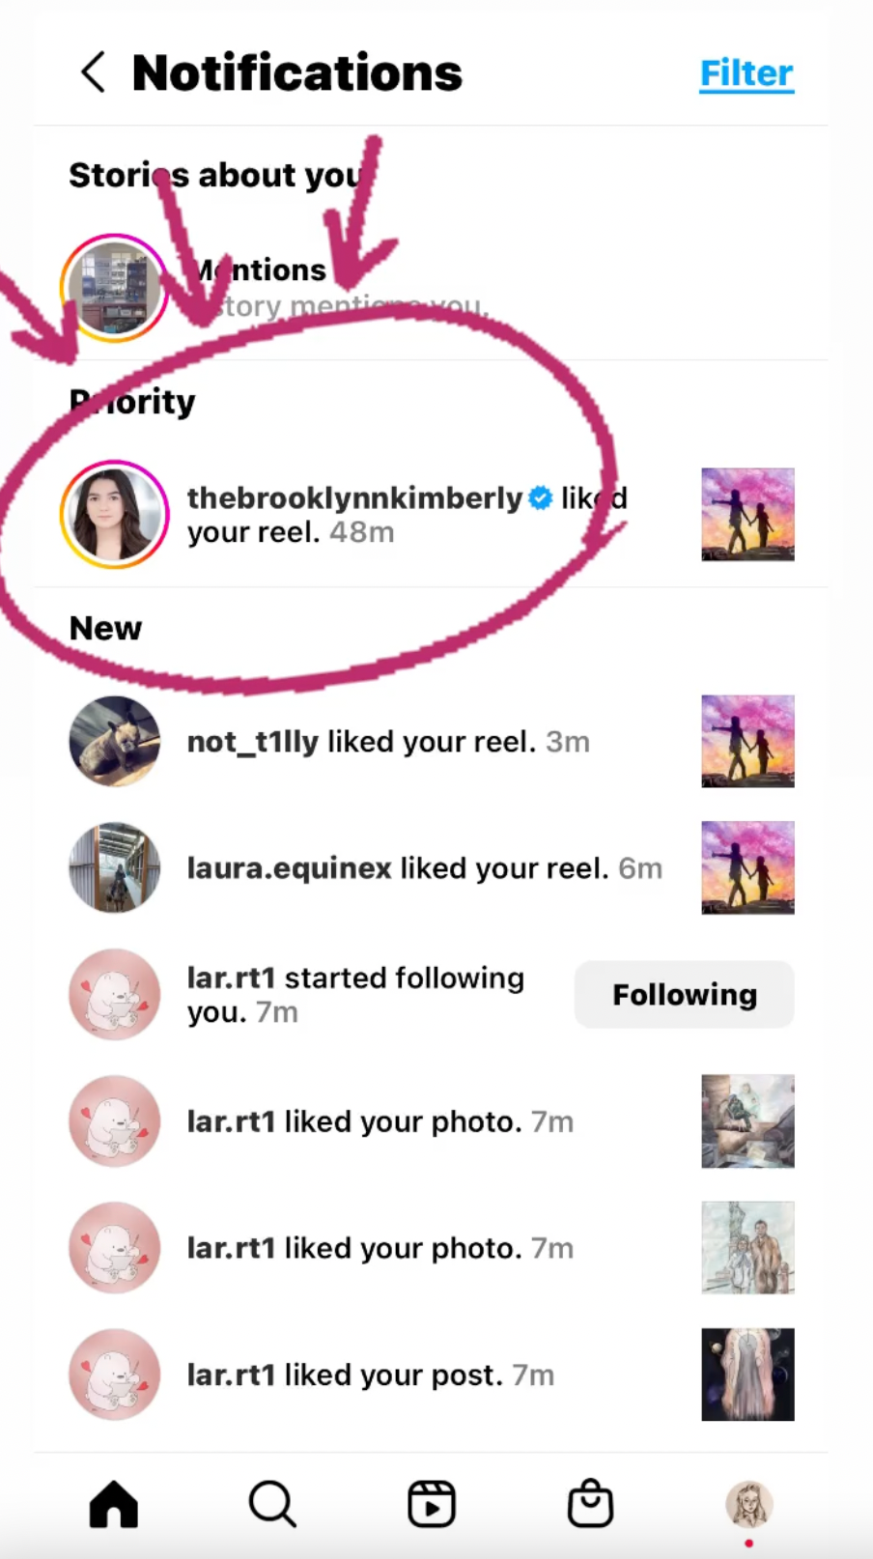
Task: View thebrooklynnkimberly's profile picture story
Action: (x=115, y=514)
